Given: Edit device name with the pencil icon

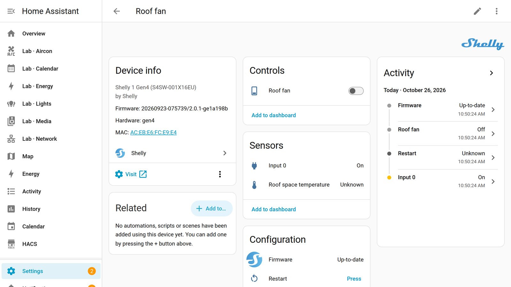Looking at the screenshot, I should pyautogui.click(x=477, y=11).
